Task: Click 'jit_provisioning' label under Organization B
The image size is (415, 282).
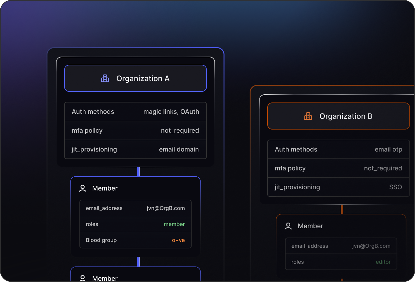Action: point(297,187)
